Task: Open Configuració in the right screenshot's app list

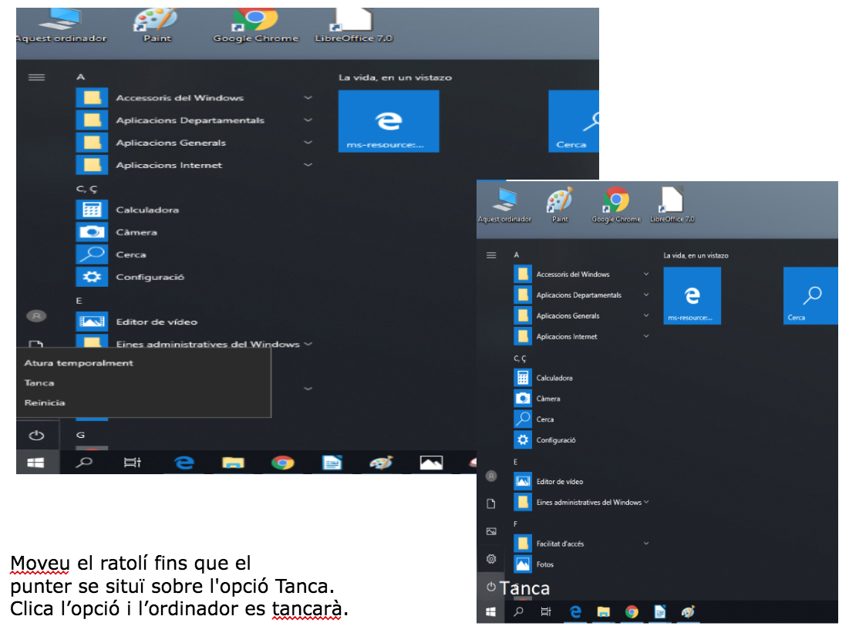Action: tap(555, 440)
